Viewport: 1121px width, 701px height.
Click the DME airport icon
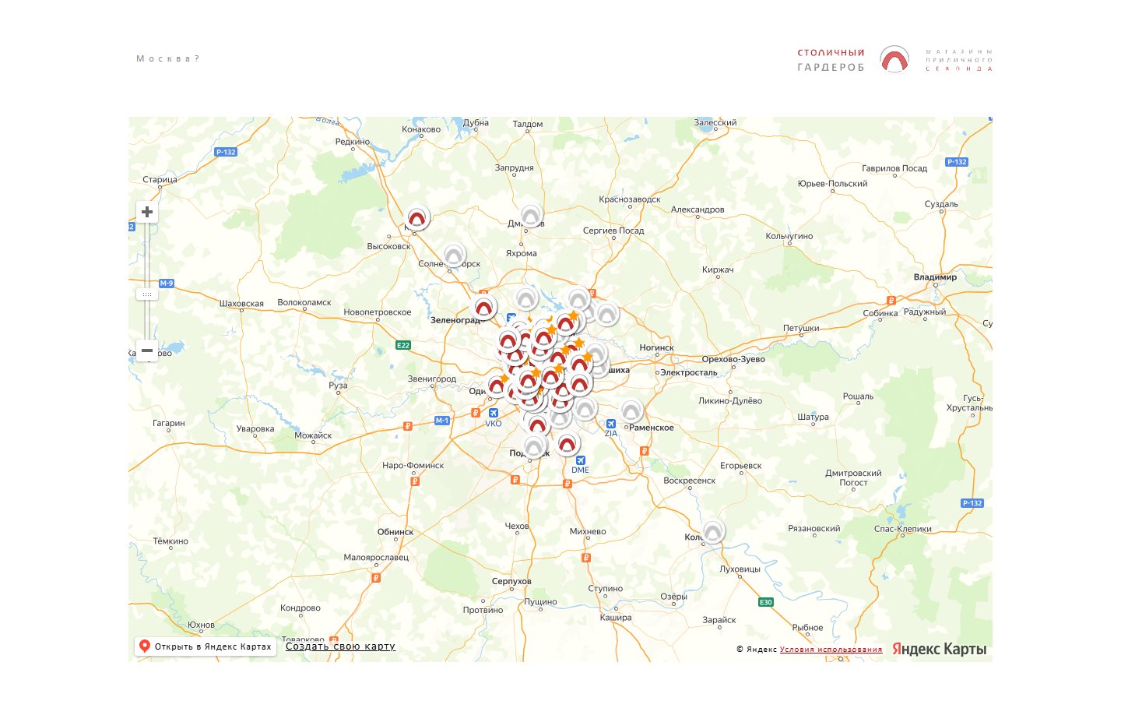(x=581, y=460)
